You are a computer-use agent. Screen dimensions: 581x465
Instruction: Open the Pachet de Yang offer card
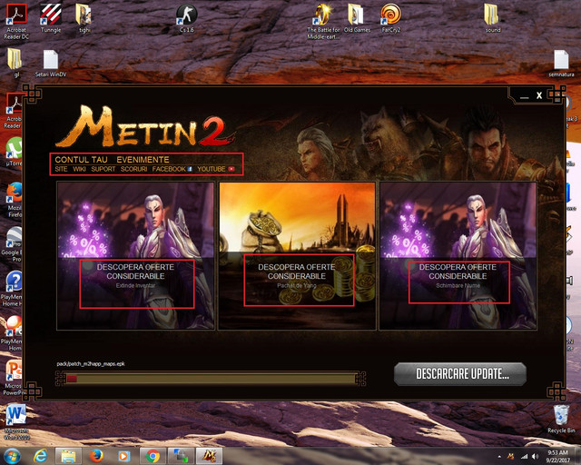pos(297,255)
